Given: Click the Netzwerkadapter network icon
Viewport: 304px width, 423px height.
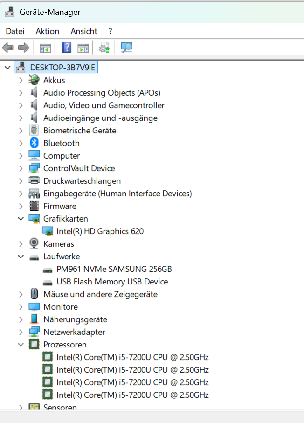Looking at the screenshot, I should 34,332.
